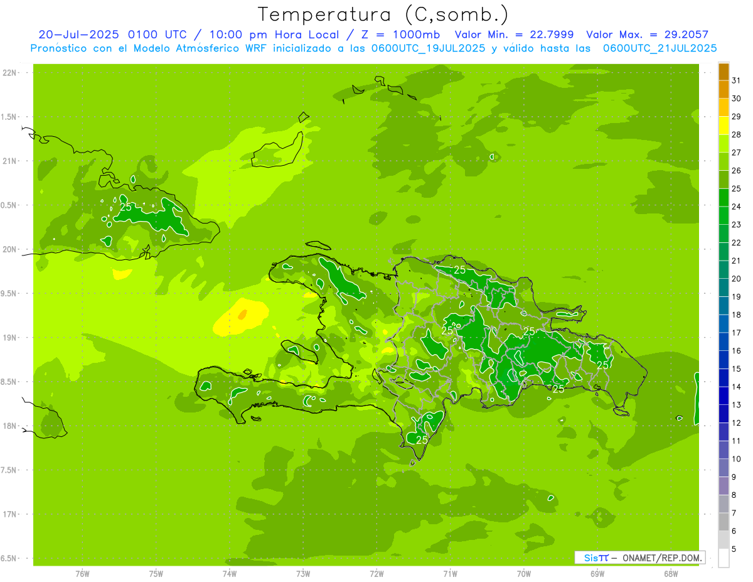Viewport: 753px width, 582px height.
Task: Click the purple legend color between 9 and 10
Action: pyautogui.click(x=724, y=468)
